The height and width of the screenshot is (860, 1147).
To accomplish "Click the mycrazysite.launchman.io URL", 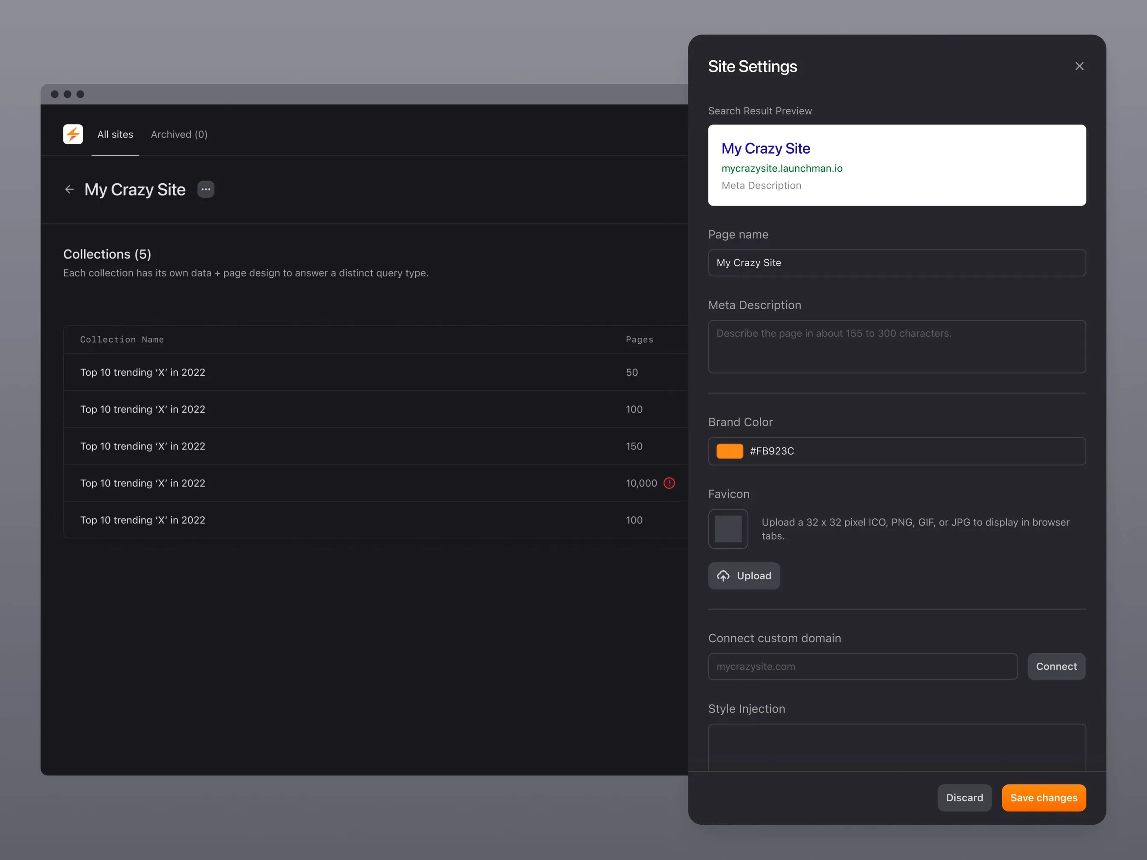I will coord(782,168).
